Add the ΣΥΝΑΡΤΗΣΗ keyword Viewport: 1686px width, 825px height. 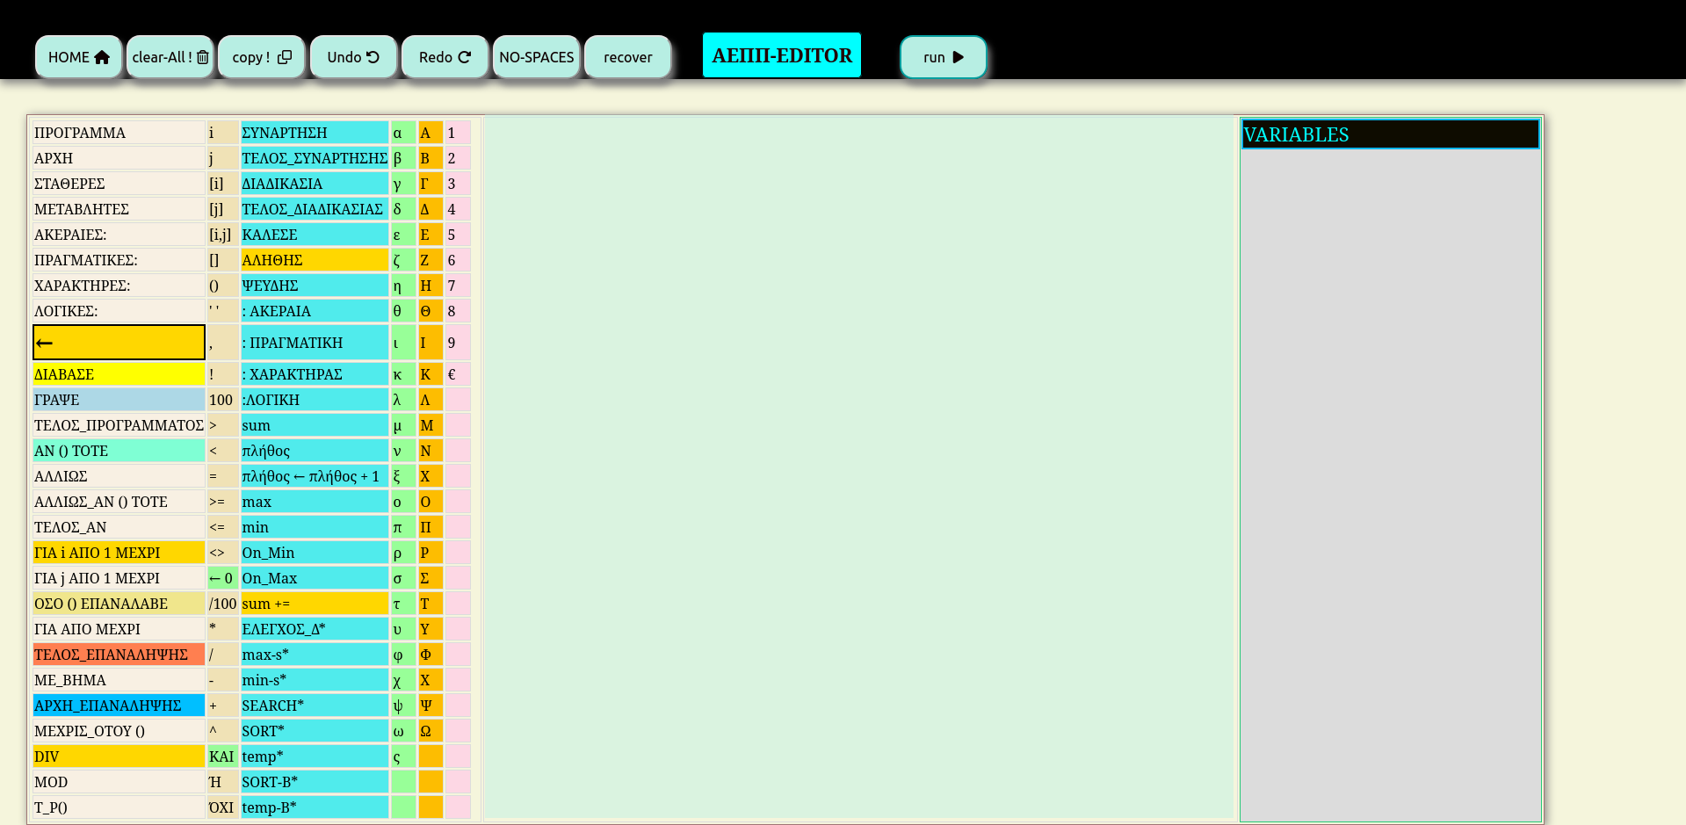[x=314, y=133]
